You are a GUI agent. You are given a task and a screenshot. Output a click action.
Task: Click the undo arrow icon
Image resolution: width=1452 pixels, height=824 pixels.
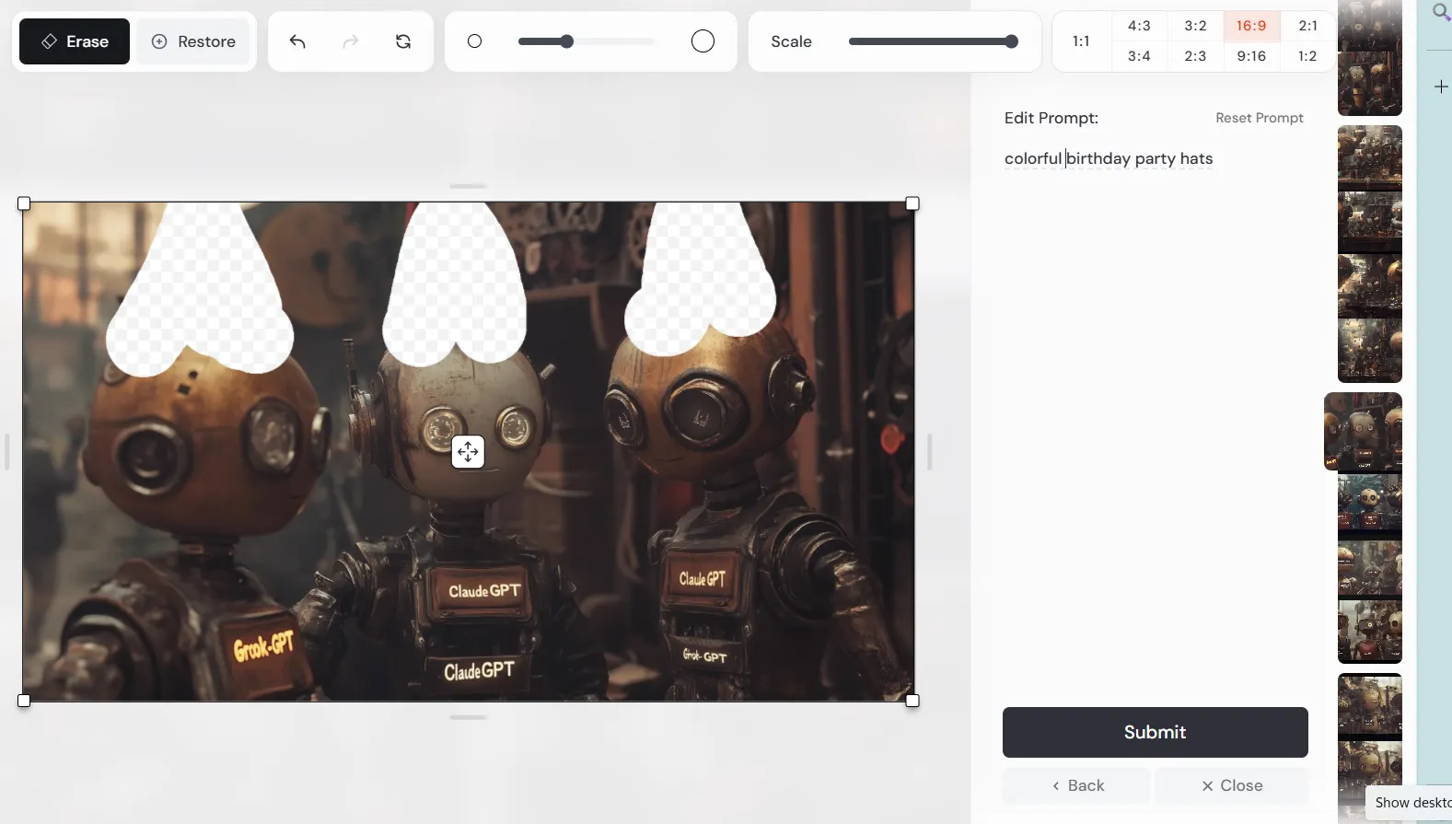pos(297,41)
